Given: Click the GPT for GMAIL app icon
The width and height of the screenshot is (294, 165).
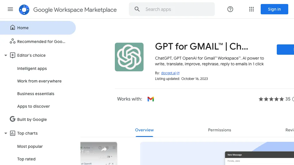Looking at the screenshot, I should (x=129, y=57).
